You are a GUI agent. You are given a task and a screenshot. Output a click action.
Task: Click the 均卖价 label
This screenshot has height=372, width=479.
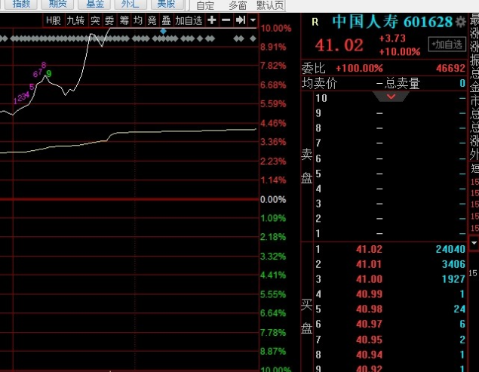319,83
